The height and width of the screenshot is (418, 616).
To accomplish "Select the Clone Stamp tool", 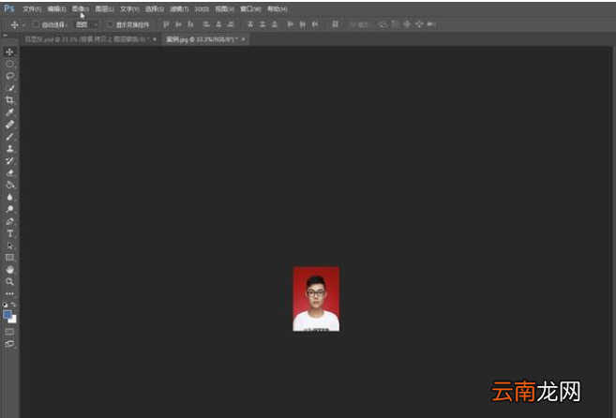I will [9, 148].
